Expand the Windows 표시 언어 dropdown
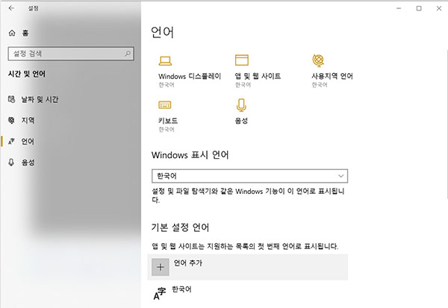The width and height of the screenshot is (448, 308). 249,176
